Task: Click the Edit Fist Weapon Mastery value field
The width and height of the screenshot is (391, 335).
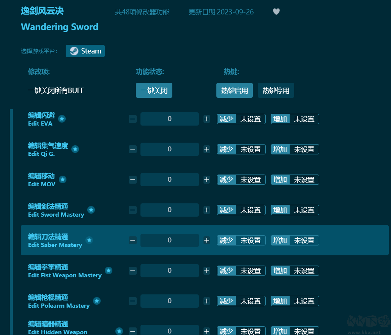Action: point(170,271)
